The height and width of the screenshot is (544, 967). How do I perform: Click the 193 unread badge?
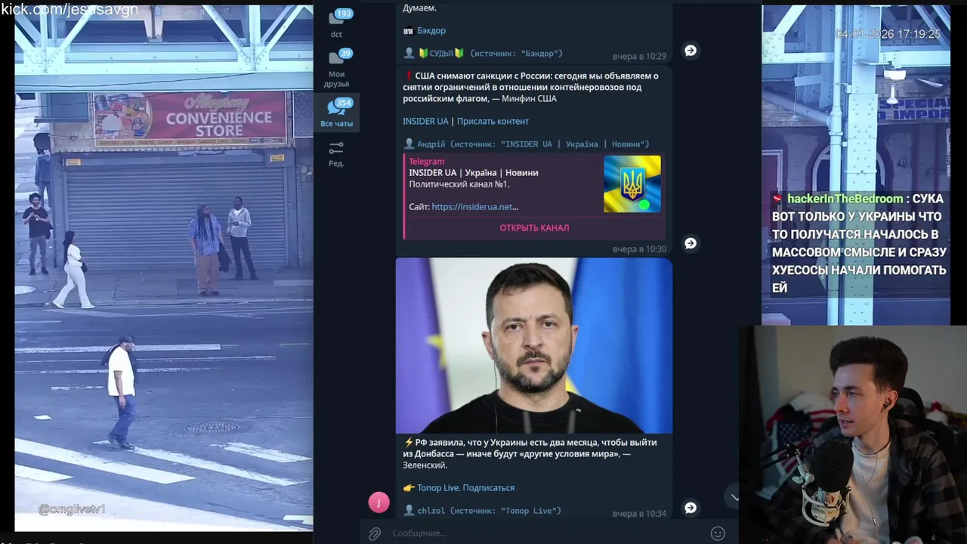tap(344, 14)
